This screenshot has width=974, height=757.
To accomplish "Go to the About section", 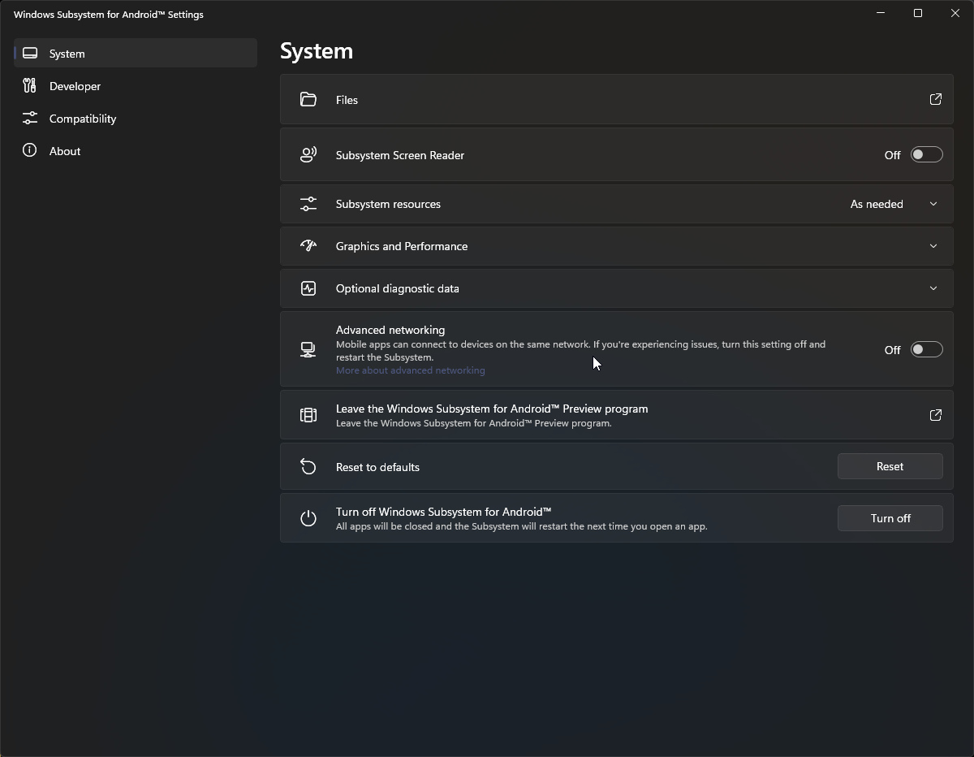I will coord(136,150).
